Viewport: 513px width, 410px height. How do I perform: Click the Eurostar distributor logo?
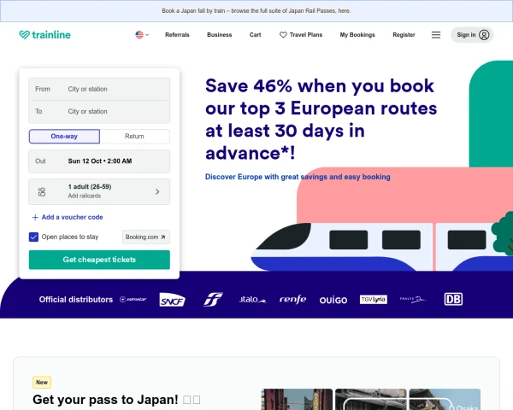click(x=133, y=299)
